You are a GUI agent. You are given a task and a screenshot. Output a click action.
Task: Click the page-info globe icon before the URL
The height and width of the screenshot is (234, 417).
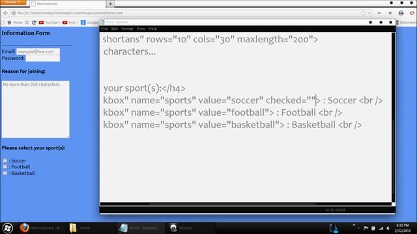point(13,13)
